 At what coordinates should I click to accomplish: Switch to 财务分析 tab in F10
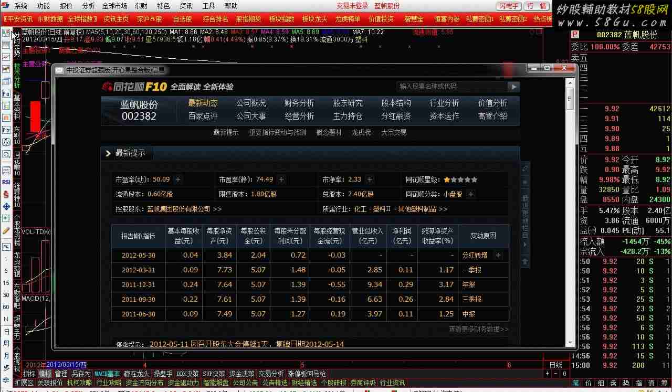(x=299, y=103)
